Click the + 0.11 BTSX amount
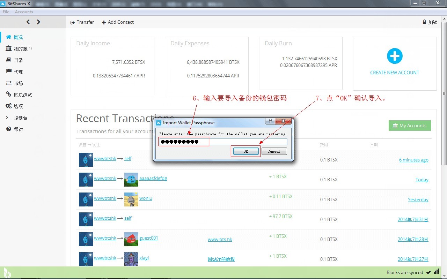 tap(281, 196)
